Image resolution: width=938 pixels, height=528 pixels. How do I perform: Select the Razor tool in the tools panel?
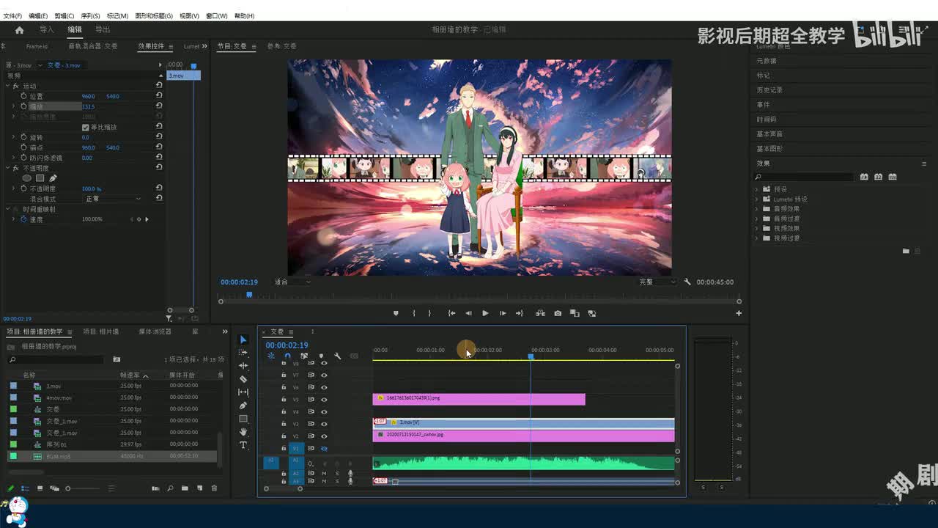243,379
